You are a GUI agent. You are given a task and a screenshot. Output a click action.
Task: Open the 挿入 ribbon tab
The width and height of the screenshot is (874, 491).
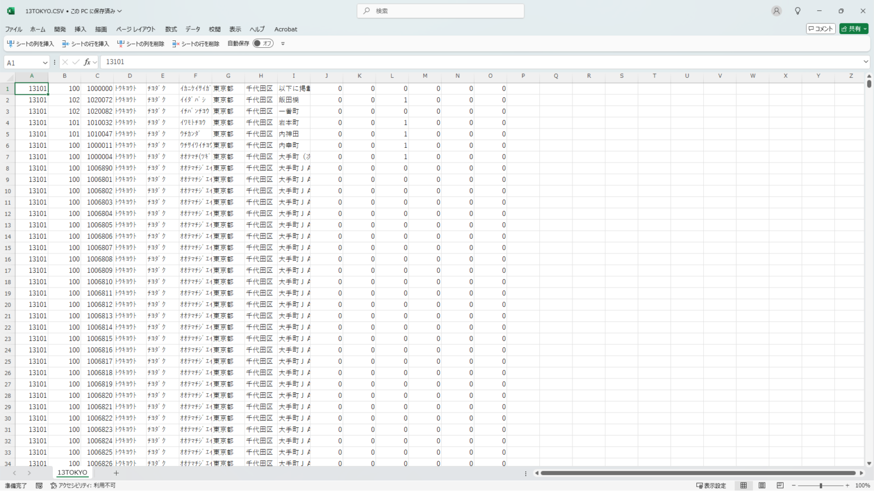coord(80,29)
